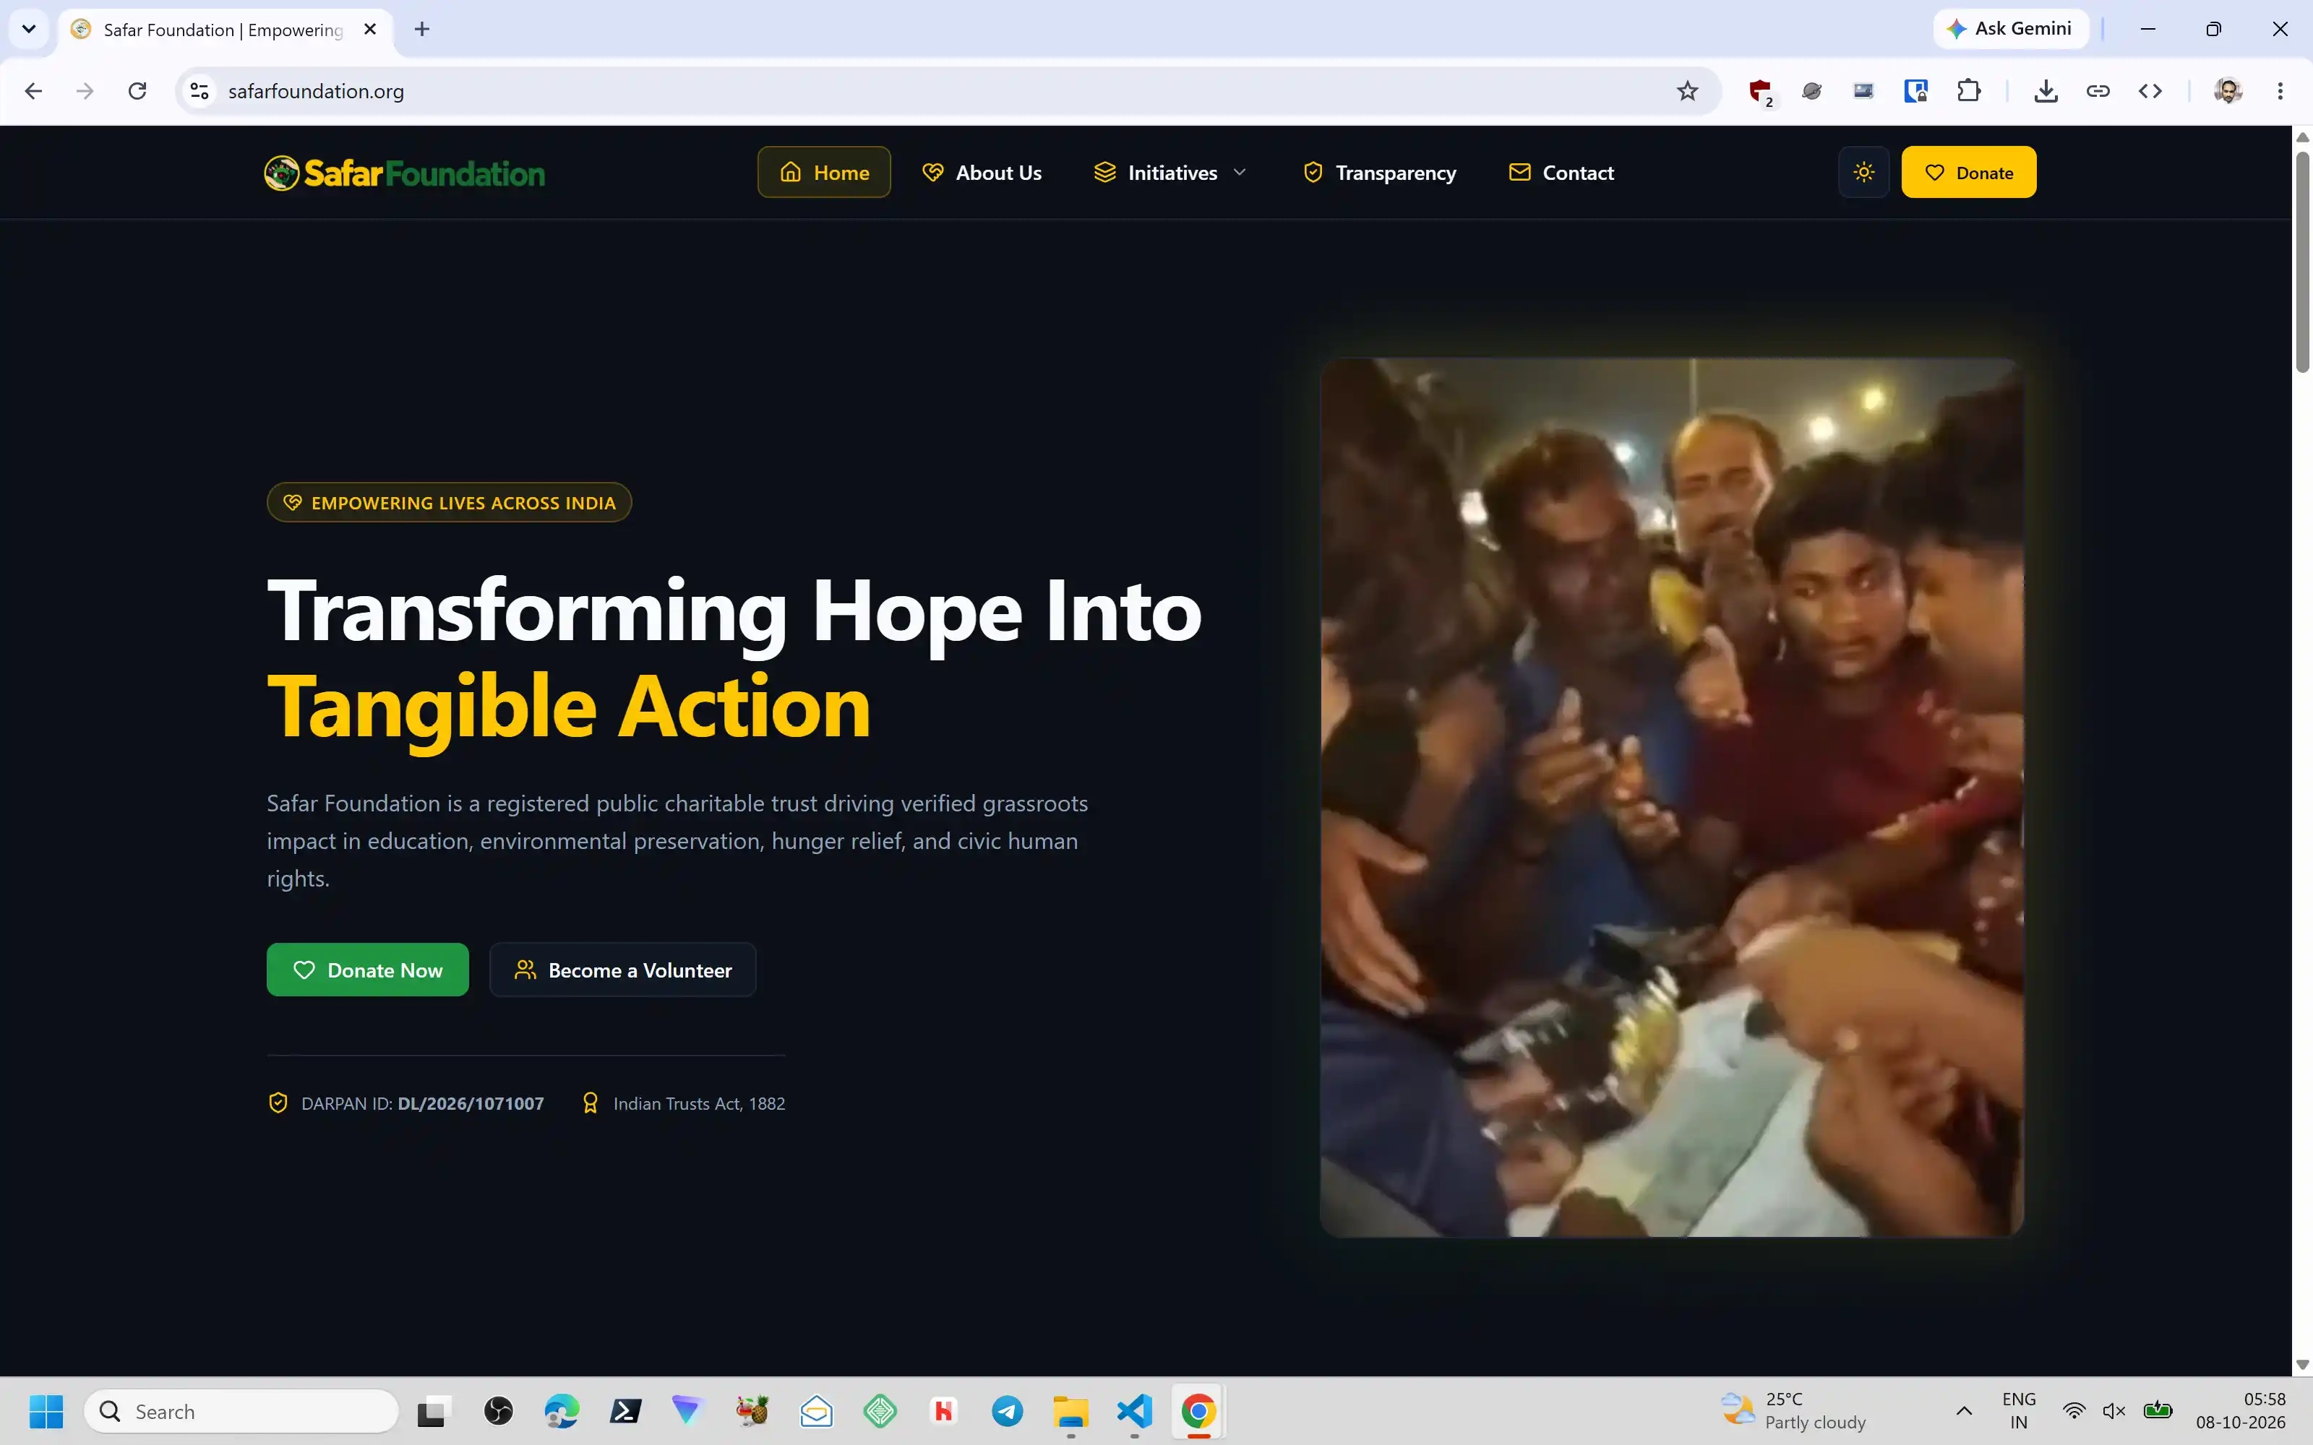Open the tab search dropdown arrow
The width and height of the screenshot is (2313, 1445).
pyautogui.click(x=29, y=29)
